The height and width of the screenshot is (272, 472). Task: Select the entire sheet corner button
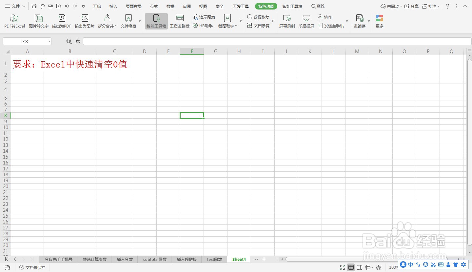(6, 51)
